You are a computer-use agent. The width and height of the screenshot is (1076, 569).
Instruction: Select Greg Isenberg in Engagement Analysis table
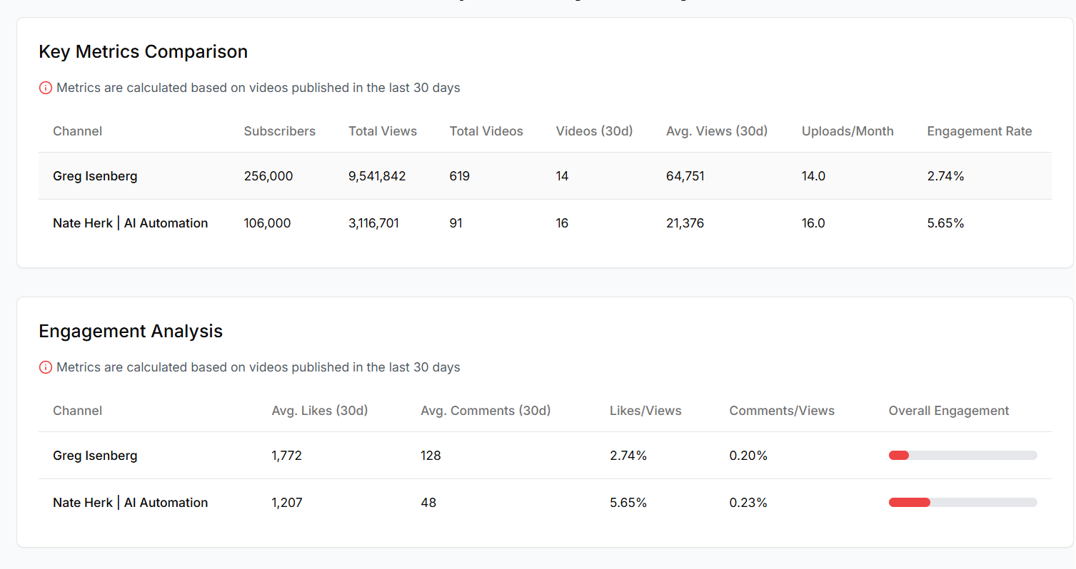click(x=95, y=456)
